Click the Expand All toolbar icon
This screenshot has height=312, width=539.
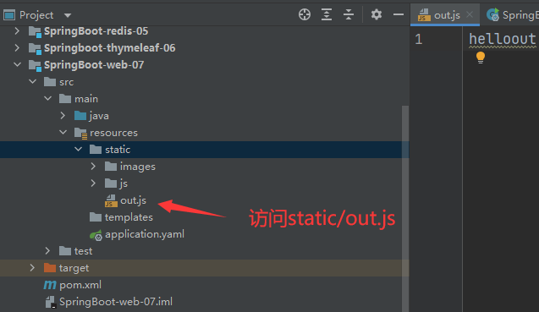327,14
